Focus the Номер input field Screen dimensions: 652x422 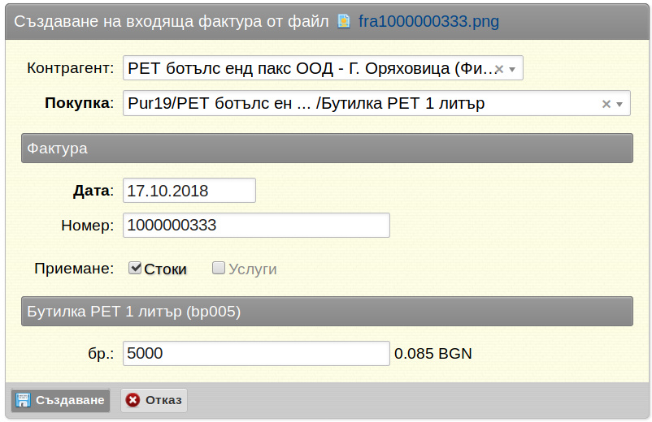256,226
